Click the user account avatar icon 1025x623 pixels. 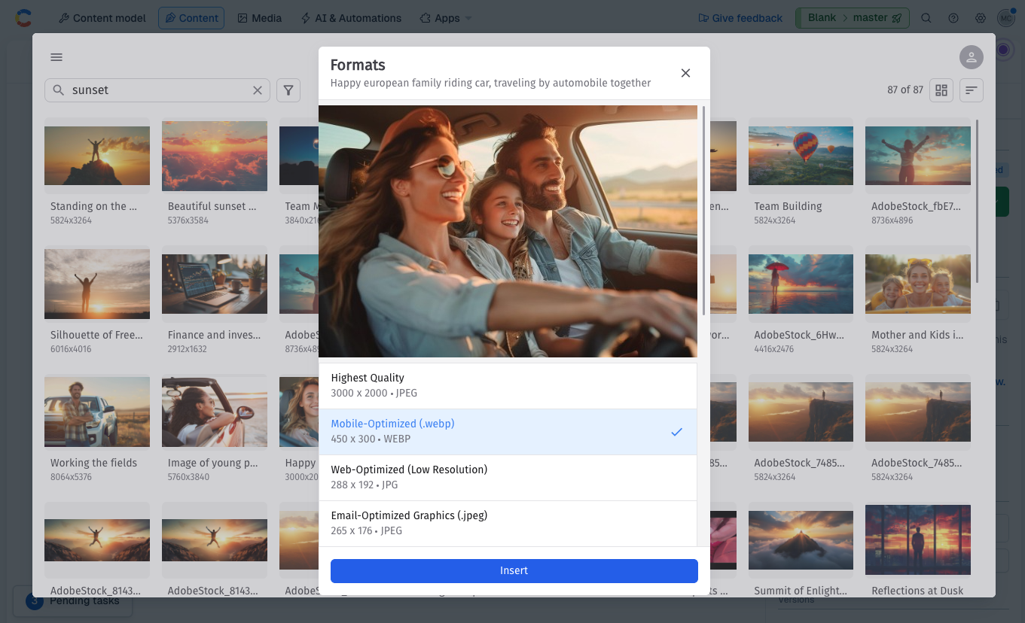click(971, 57)
